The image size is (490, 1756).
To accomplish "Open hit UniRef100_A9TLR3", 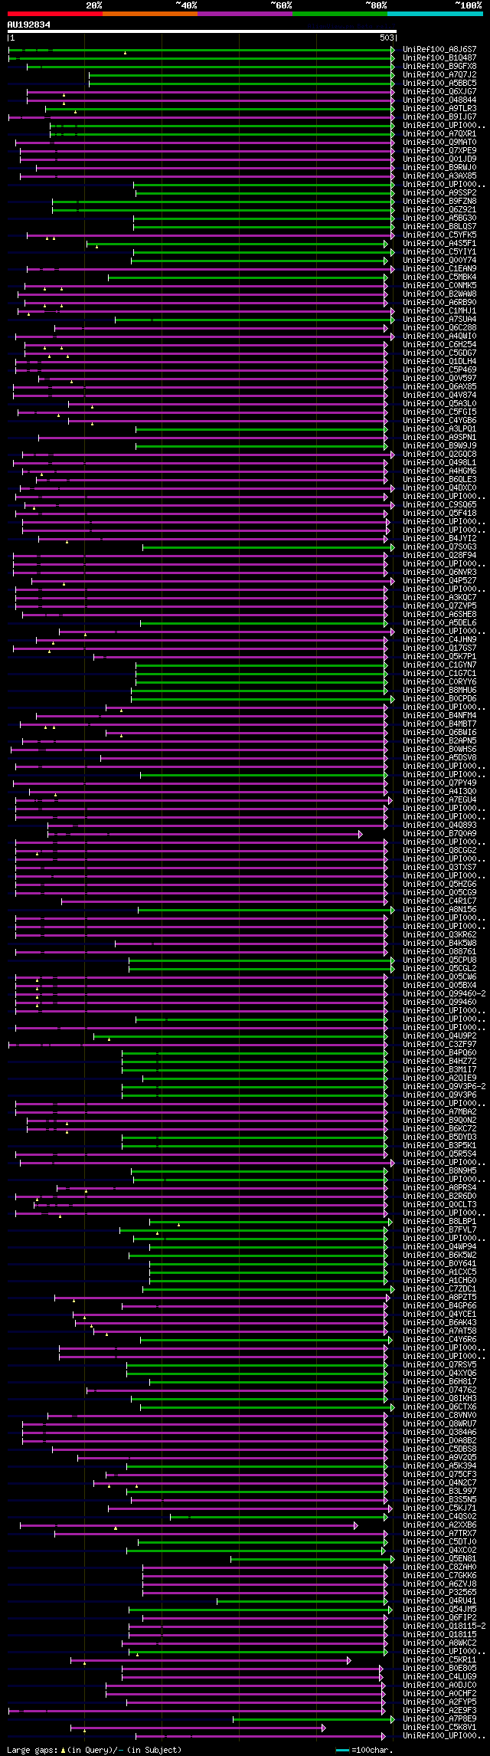I will 439,108.
